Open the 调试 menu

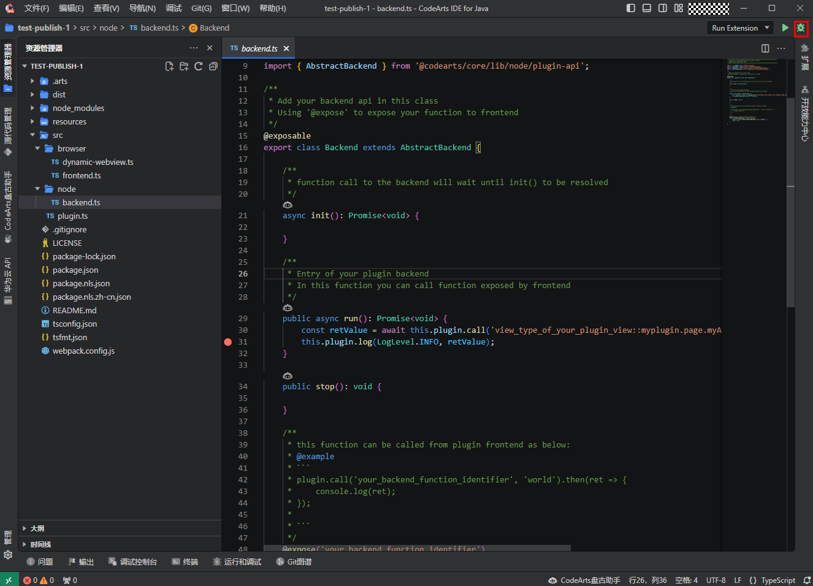[174, 9]
